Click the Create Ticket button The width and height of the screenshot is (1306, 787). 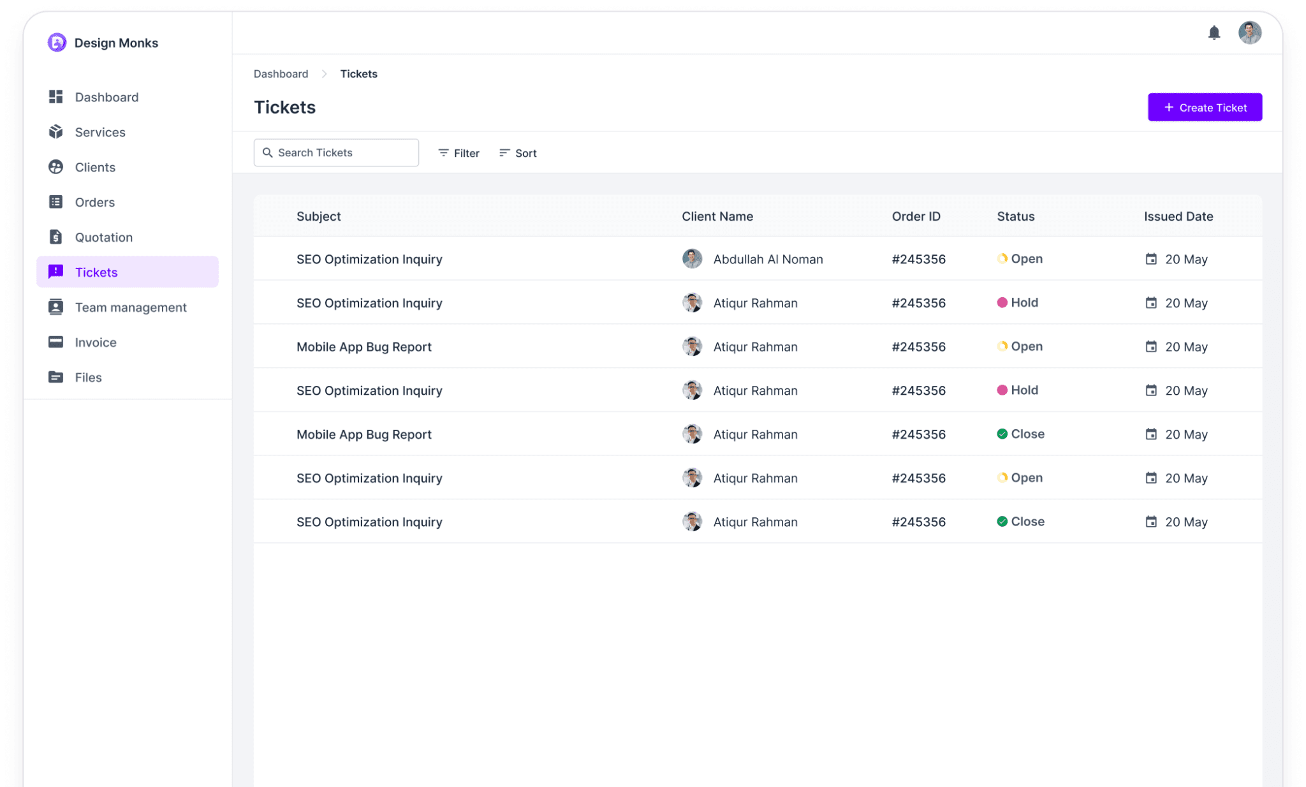point(1205,107)
